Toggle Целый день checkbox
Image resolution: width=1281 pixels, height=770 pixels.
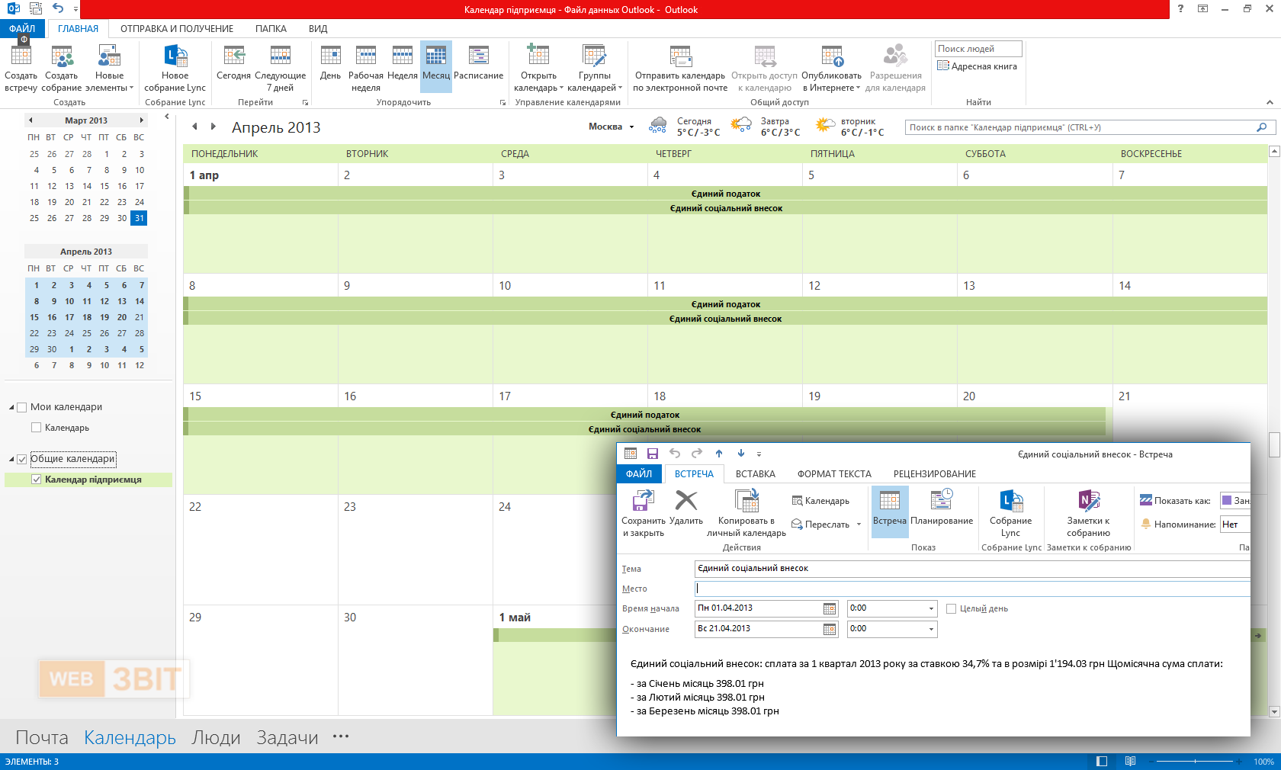click(951, 608)
